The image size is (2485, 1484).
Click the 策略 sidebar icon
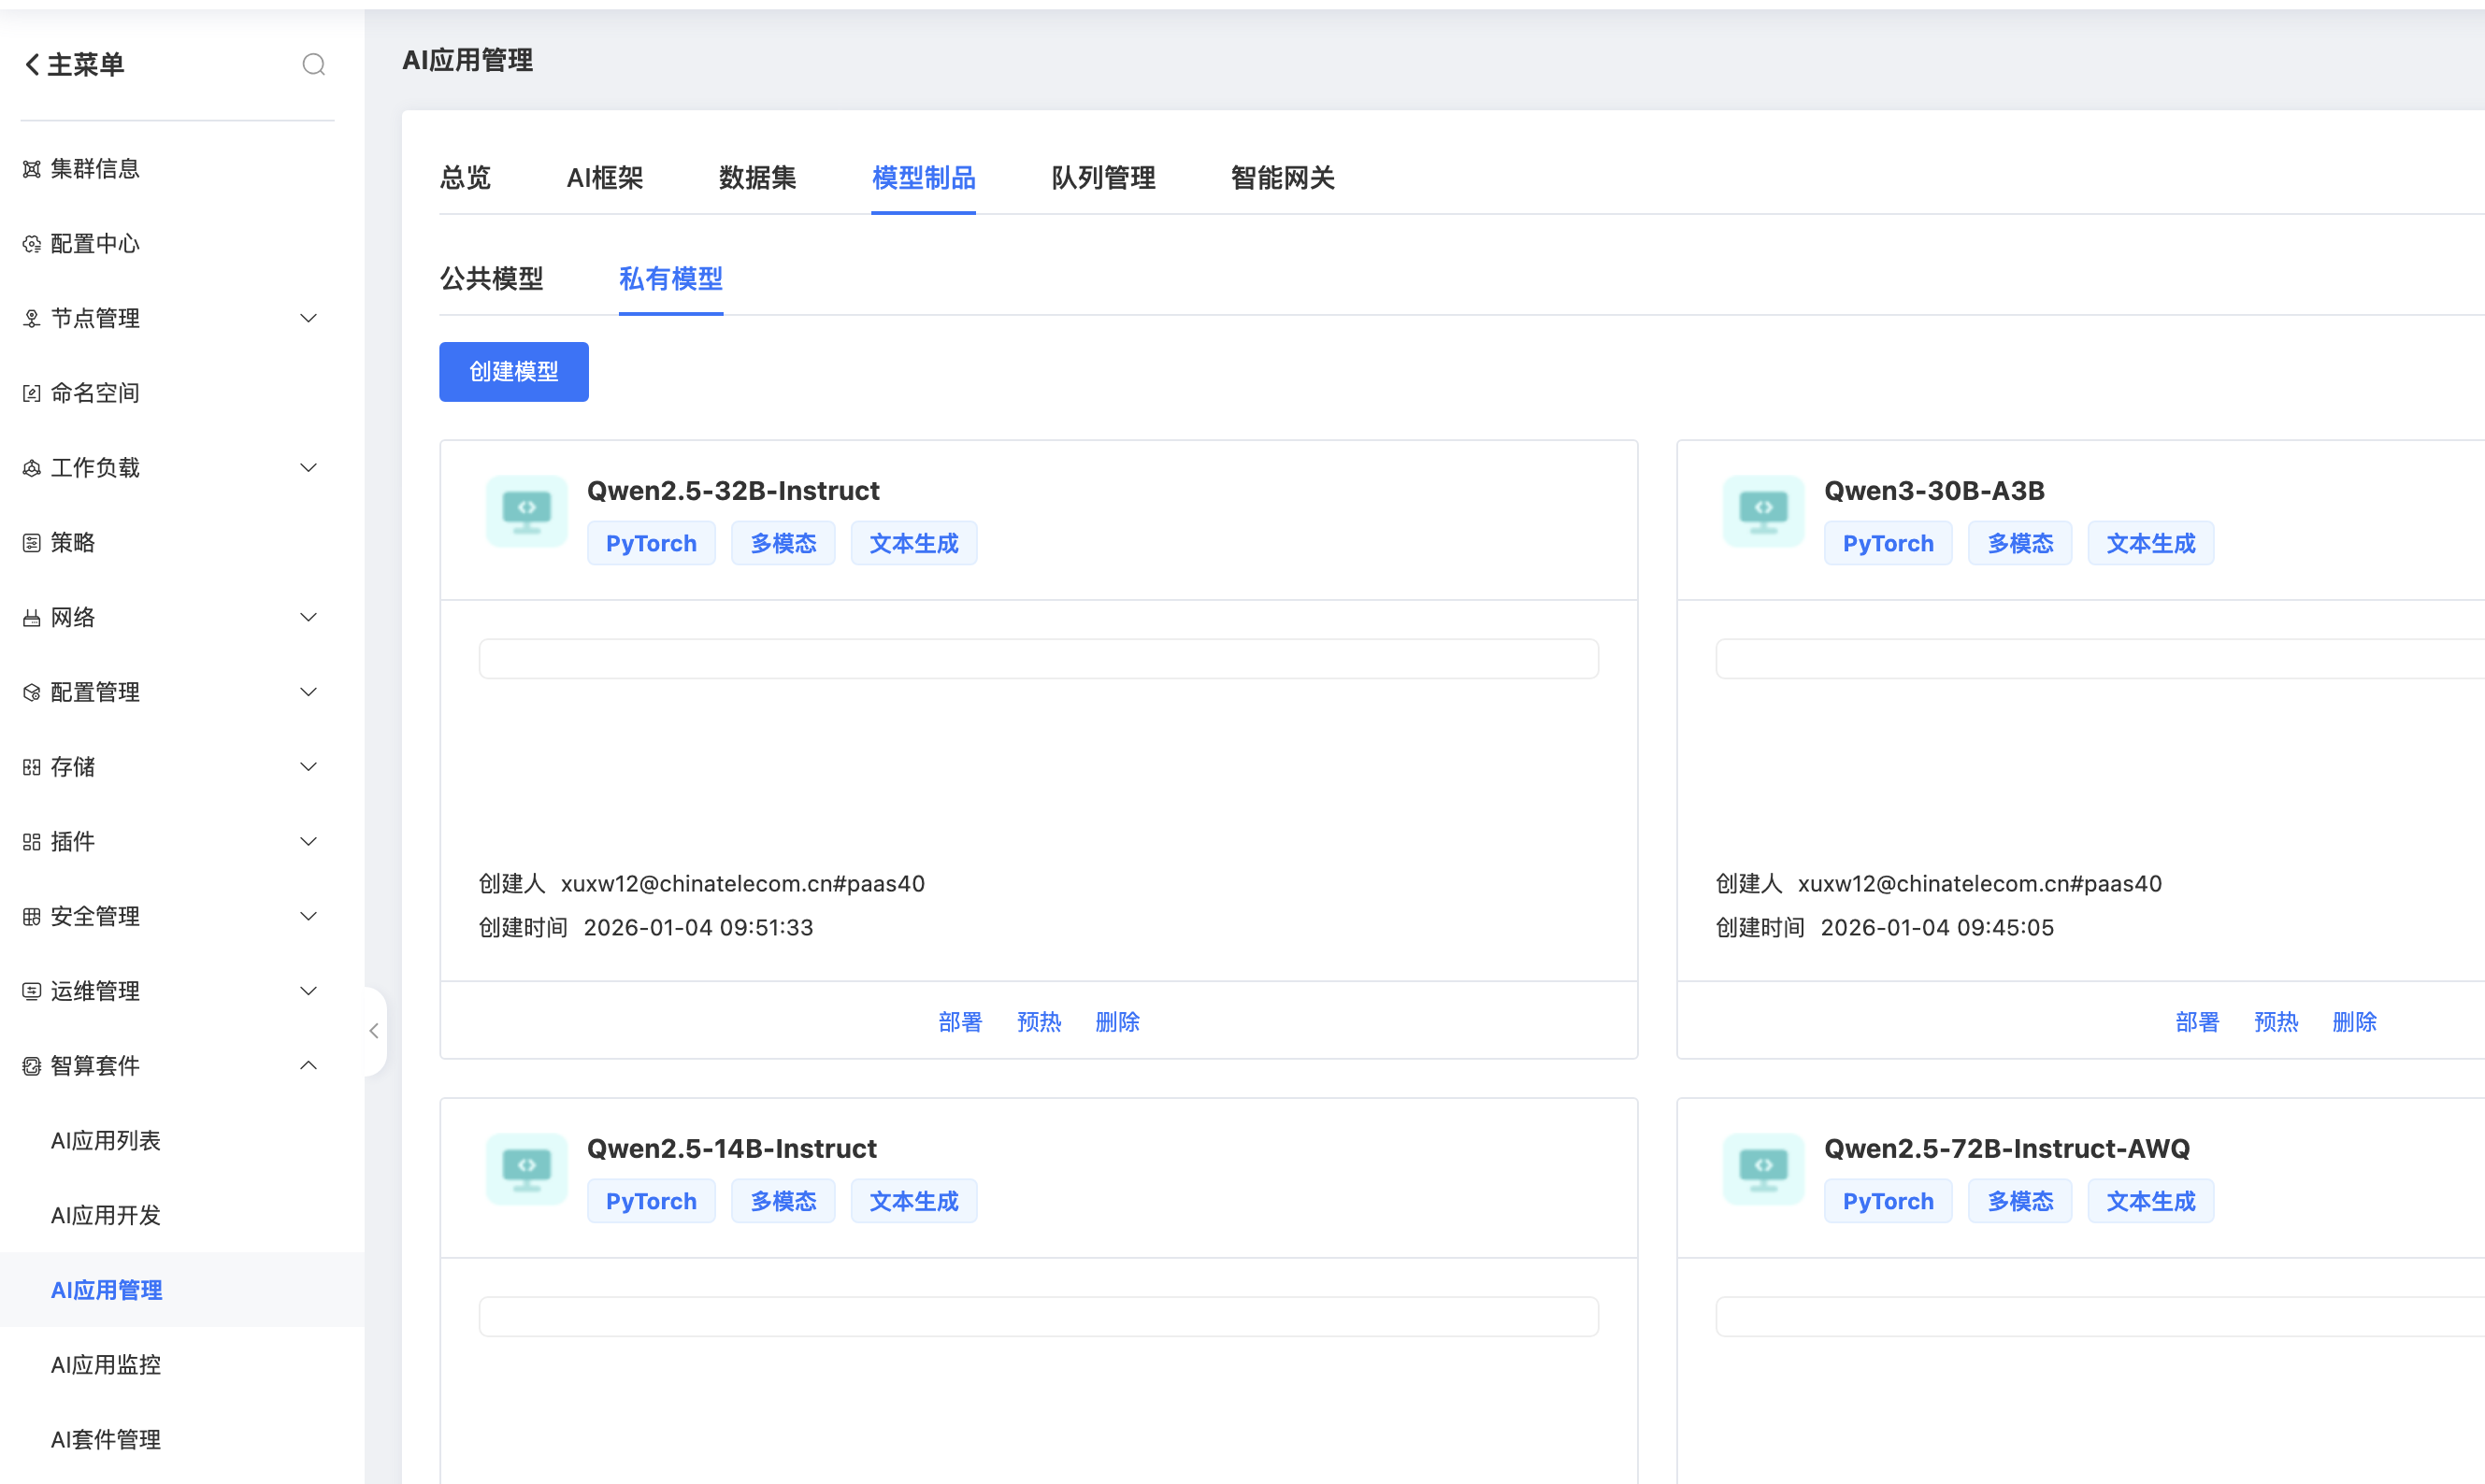pyautogui.click(x=32, y=543)
